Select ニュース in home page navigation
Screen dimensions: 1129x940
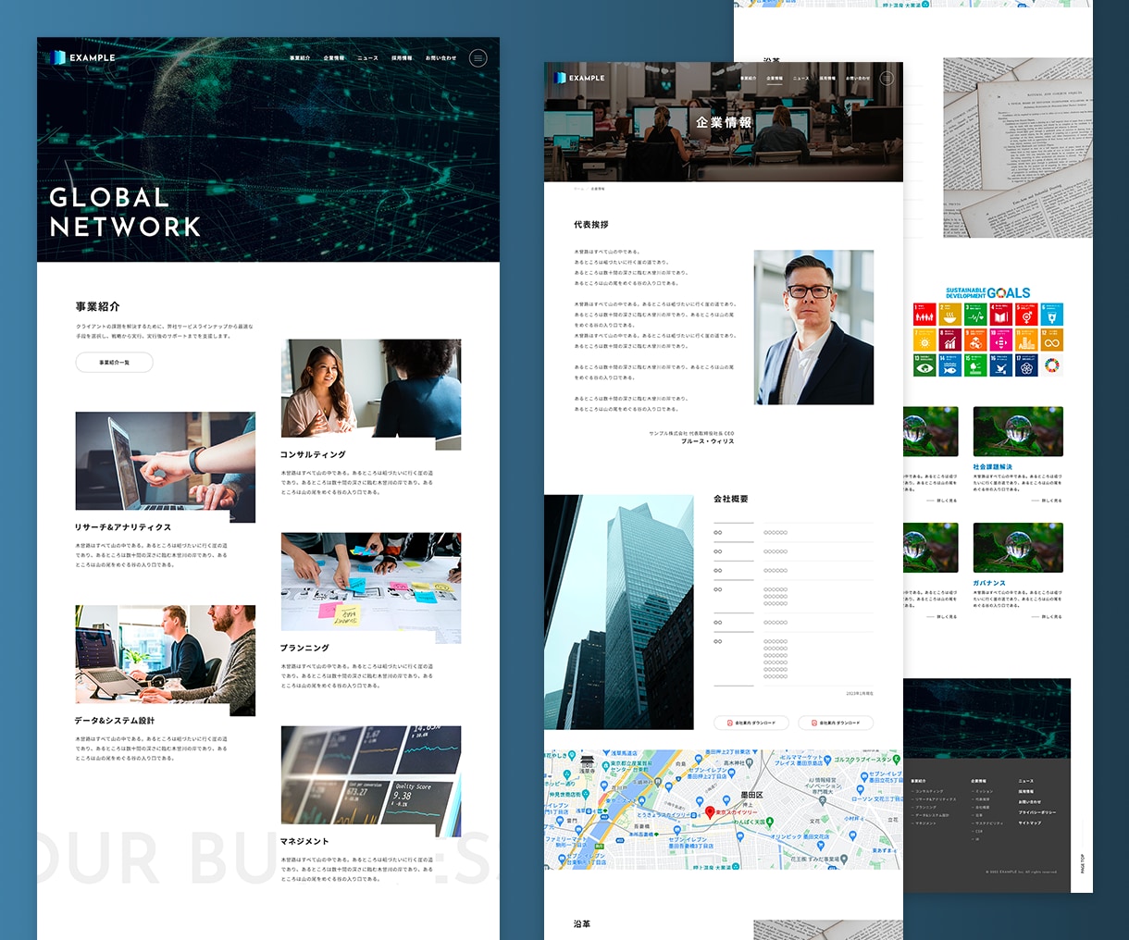pyautogui.click(x=367, y=58)
